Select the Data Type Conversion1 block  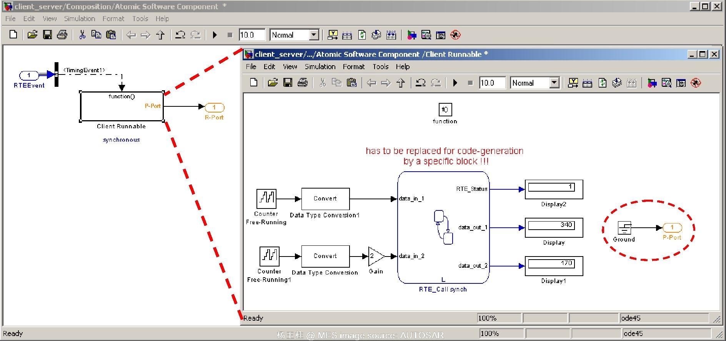tap(325, 199)
